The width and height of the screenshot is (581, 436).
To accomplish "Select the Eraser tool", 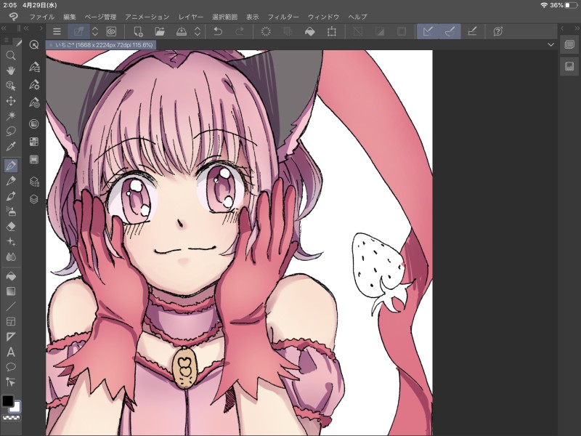I will (x=11, y=227).
